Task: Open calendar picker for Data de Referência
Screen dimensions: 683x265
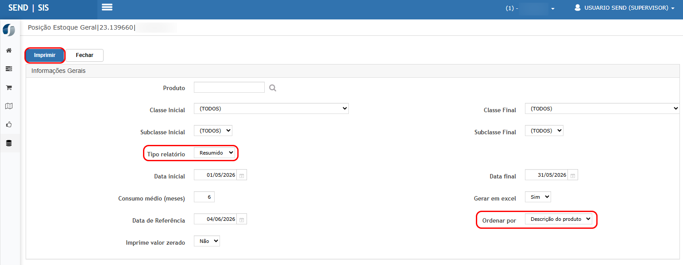Action: tap(242, 219)
